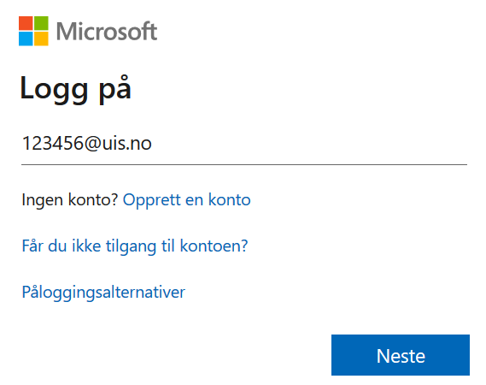Click the blue square of the Microsoft logo
Image resolution: width=486 pixels, height=385 pixels.
pyautogui.click(x=26, y=38)
